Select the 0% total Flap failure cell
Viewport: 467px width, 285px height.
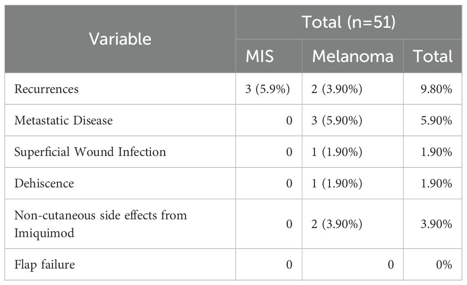(442, 264)
